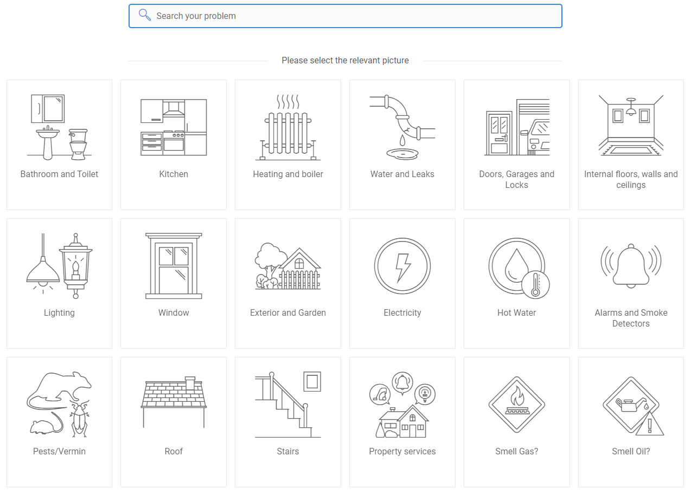Click the magnifying glass search icon
The image size is (691, 495).
click(144, 15)
